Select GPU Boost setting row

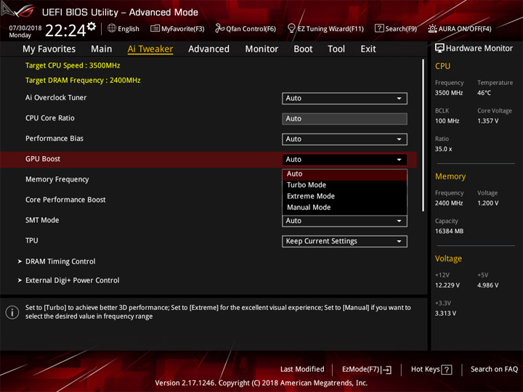point(208,159)
